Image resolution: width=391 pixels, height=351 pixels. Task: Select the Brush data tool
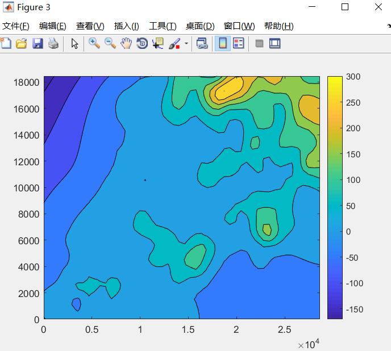click(174, 43)
